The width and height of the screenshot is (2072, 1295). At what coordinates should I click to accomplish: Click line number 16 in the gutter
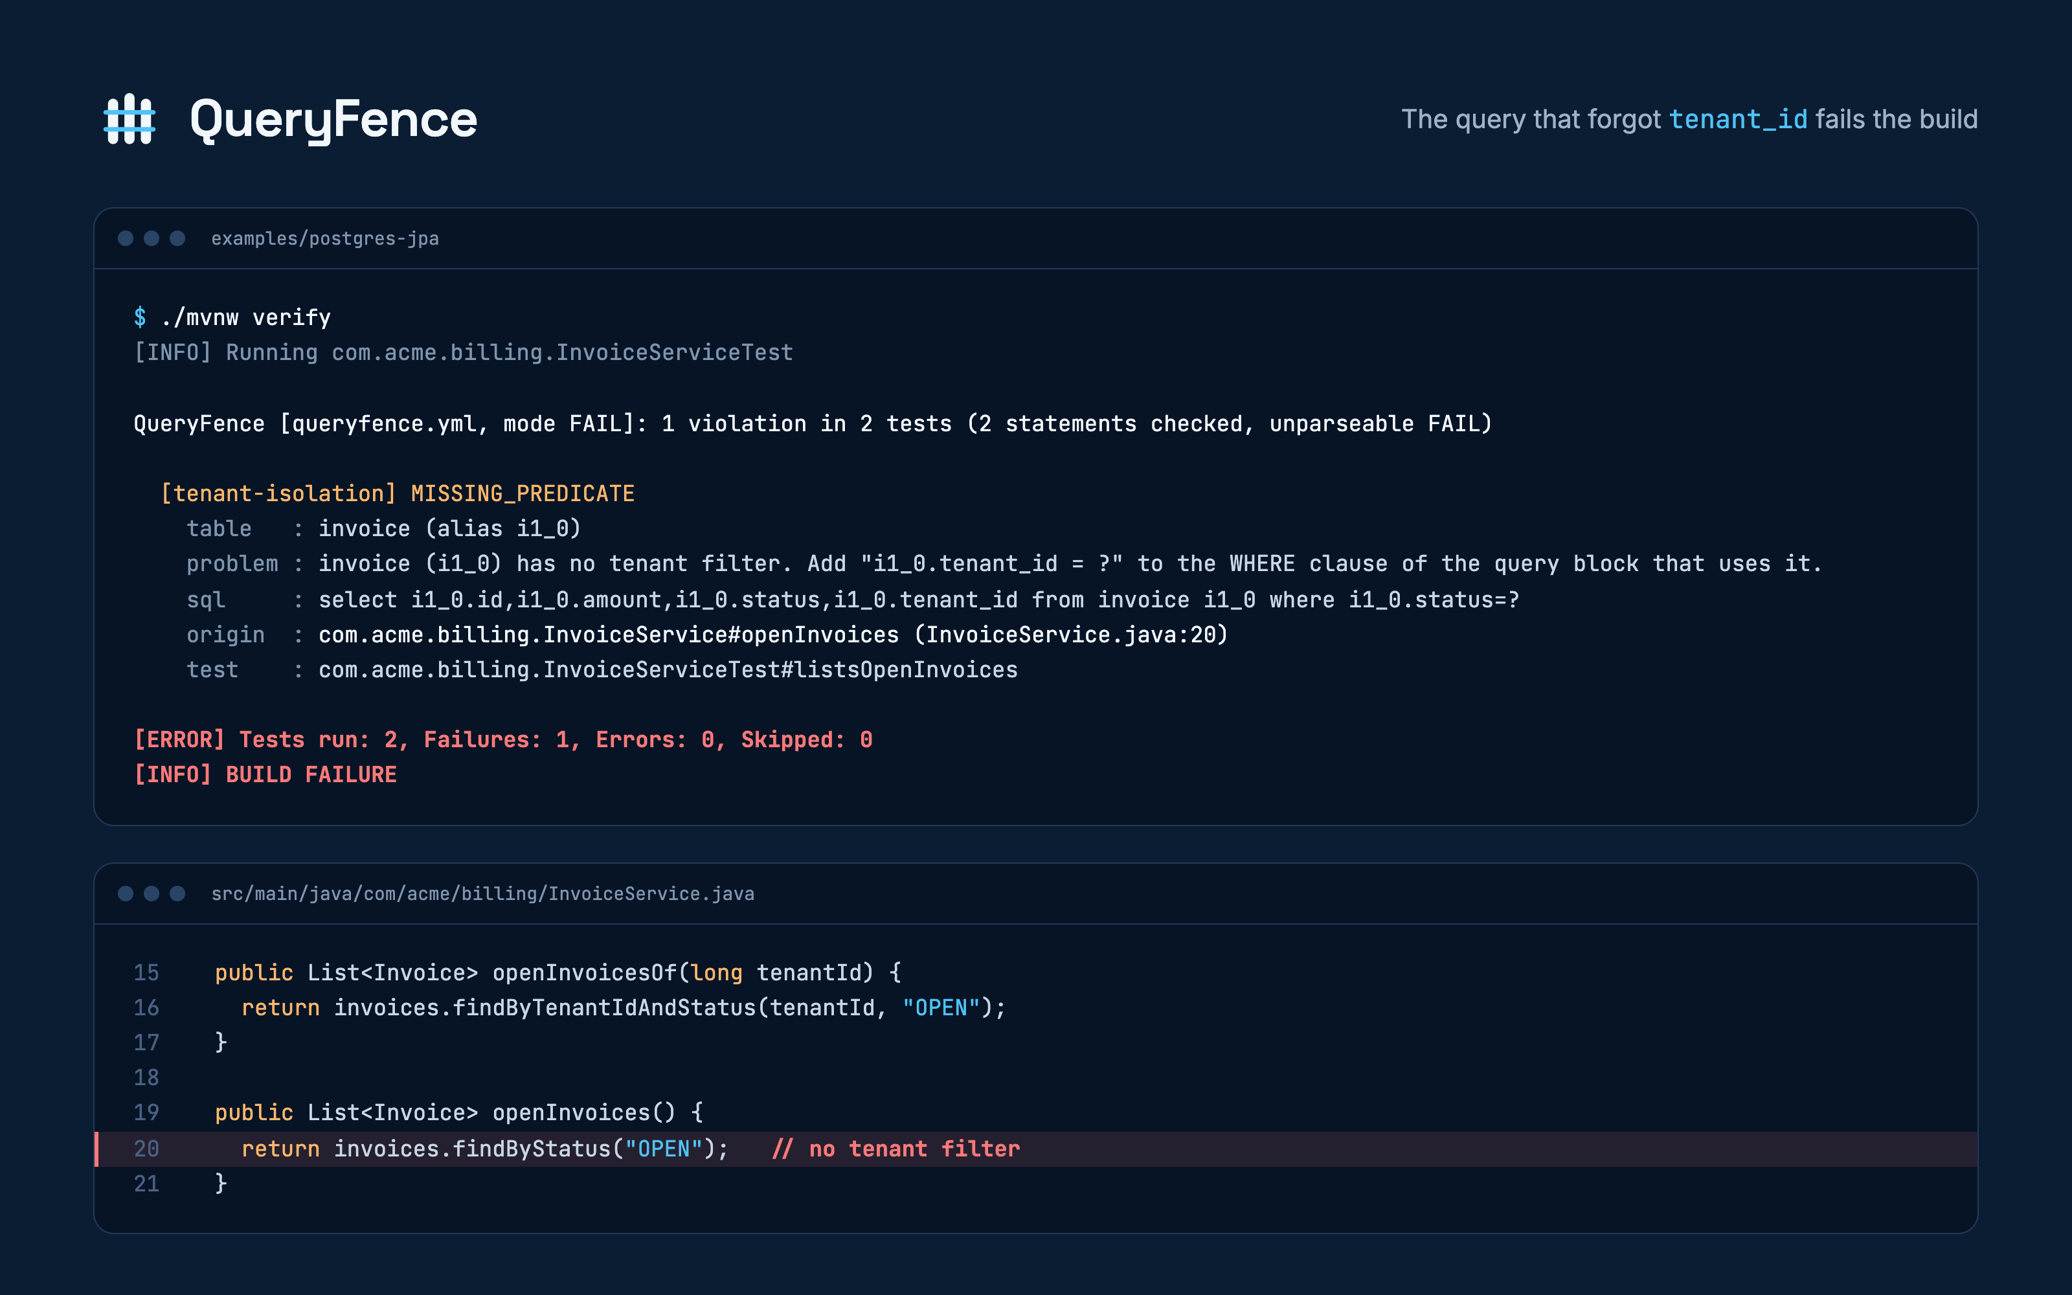(x=146, y=1008)
